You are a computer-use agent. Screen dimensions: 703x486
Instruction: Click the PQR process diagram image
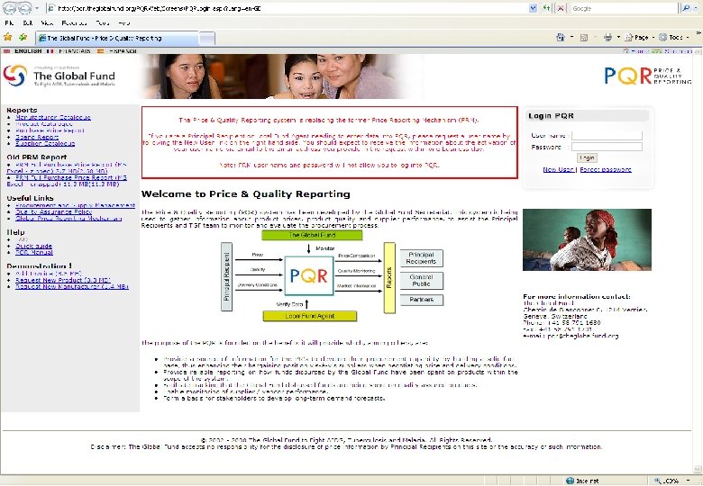332,276
